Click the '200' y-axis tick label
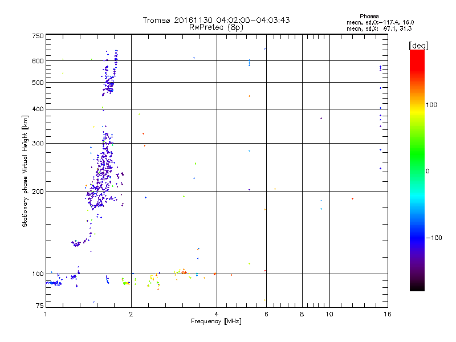Viewport: 456px width, 342px height. [x=38, y=192]
